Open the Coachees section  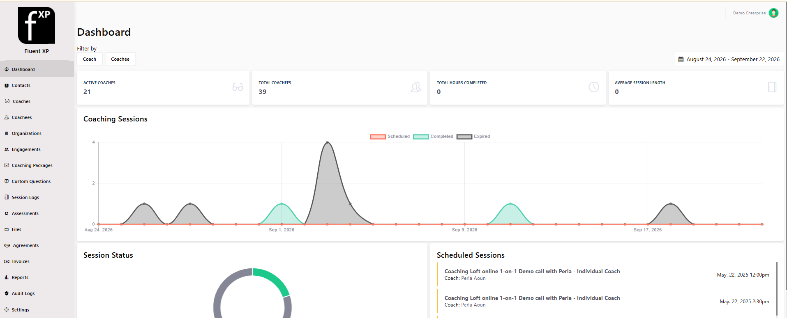(x=37, y=117)
